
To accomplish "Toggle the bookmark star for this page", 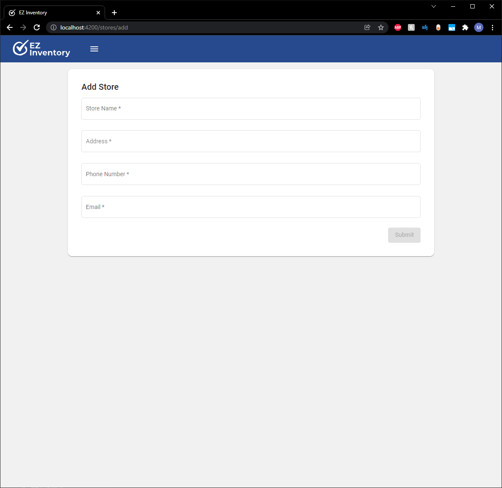I will tap(381, 27).
